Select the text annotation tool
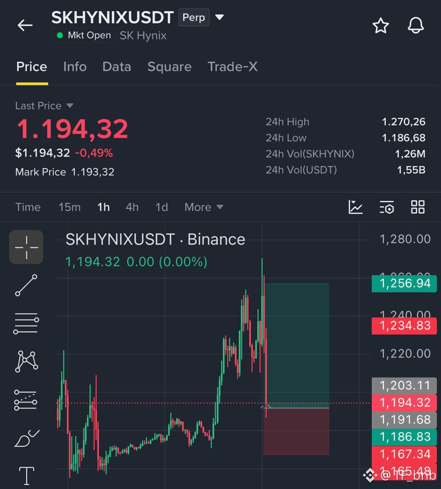441x489 pixels. [x=27, y=476]
